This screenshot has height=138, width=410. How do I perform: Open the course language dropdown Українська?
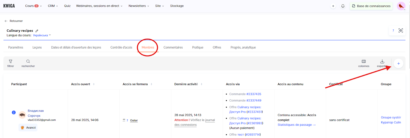coord(42,35)
